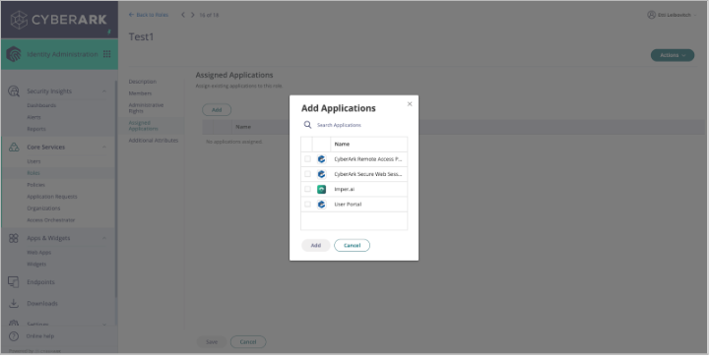
Task: Click the CyberArk logo
Action: (x=59, y=20)
